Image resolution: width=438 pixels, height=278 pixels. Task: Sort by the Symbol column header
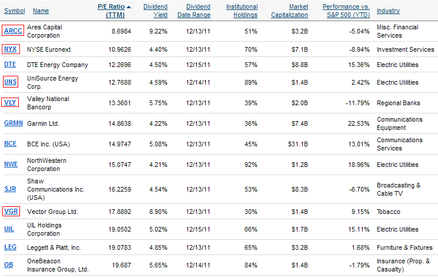(15, 11)
